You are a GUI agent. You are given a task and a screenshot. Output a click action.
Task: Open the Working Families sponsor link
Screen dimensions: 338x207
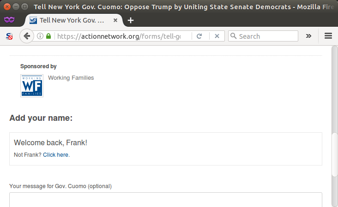point(71,77)
